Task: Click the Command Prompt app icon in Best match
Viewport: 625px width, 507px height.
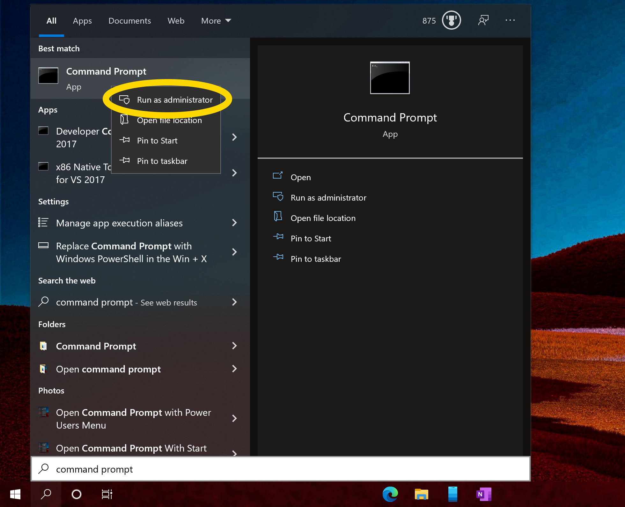Action: click(x=48, y=76)
